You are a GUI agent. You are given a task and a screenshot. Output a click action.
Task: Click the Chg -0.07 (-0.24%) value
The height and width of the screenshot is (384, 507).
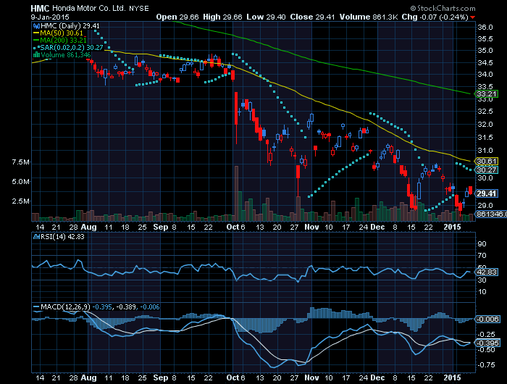(x=435, y=17)
